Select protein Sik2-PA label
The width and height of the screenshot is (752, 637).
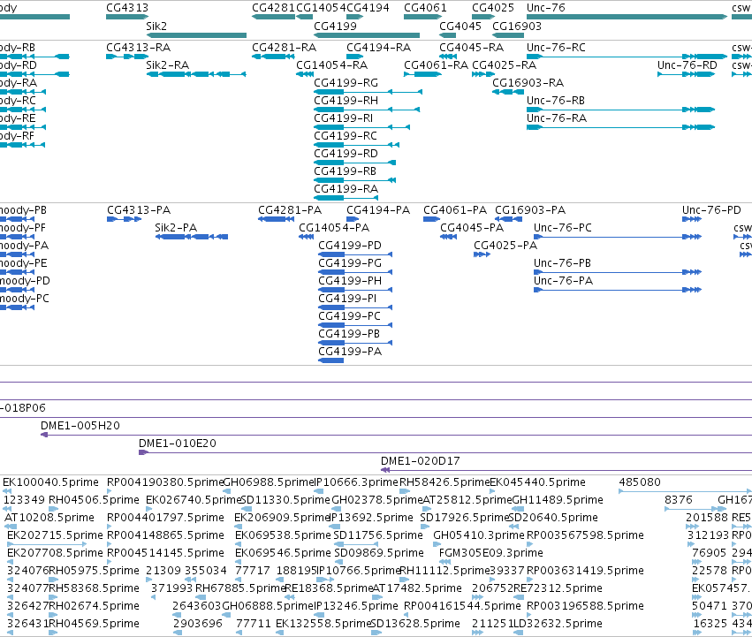click(176, 228)
